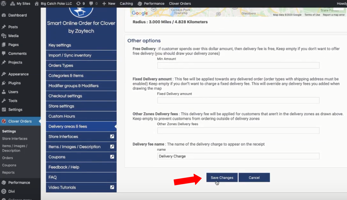Open the updates icon showing 9
This screenshot has height=200, width=347.
click(x=78, y=4)
